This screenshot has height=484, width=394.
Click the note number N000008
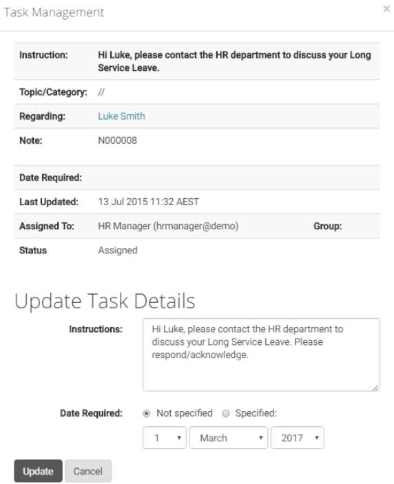pos(117,140)
